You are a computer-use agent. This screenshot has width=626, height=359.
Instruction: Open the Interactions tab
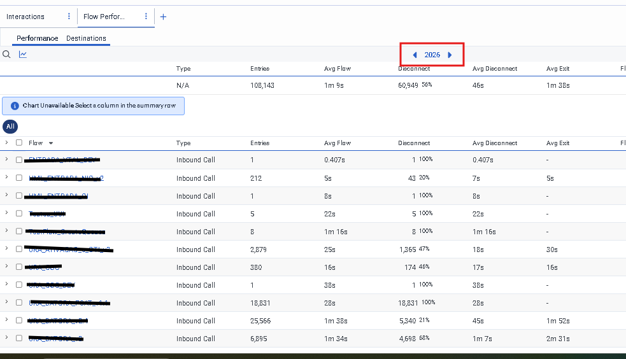[x=25, y=17]
